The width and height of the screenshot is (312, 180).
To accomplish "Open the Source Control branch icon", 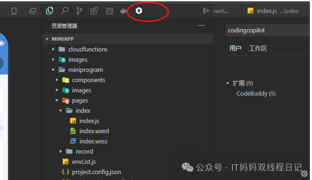I will 79,11.
